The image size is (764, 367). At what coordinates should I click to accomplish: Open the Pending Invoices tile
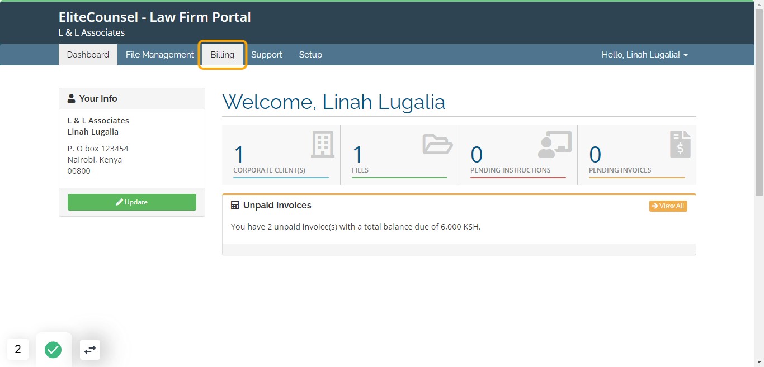coord(637,155)
